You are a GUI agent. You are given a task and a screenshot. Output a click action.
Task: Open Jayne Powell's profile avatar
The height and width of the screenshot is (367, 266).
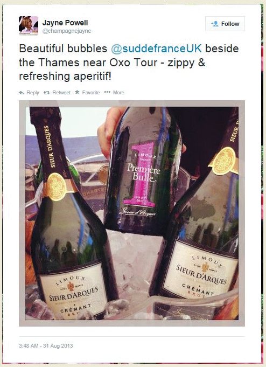click(x=29, y=25)
